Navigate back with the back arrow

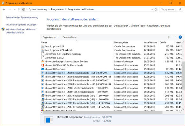click(x=4, y=9)
